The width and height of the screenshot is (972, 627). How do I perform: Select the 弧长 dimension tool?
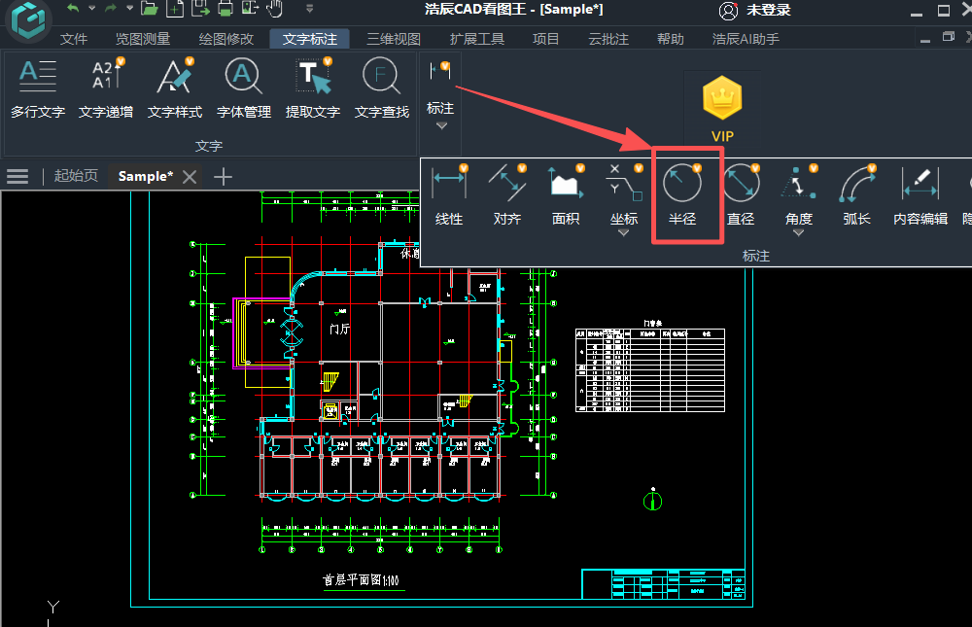coord(856,194)
